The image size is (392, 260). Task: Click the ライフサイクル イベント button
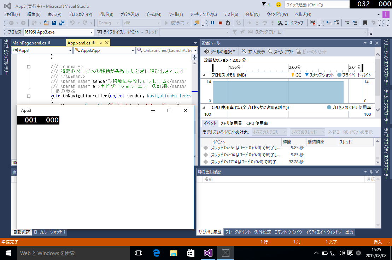point(120,32)
